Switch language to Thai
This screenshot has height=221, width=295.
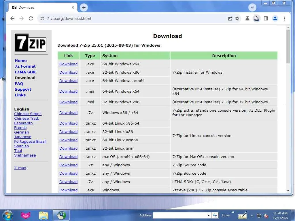point(18,151)
